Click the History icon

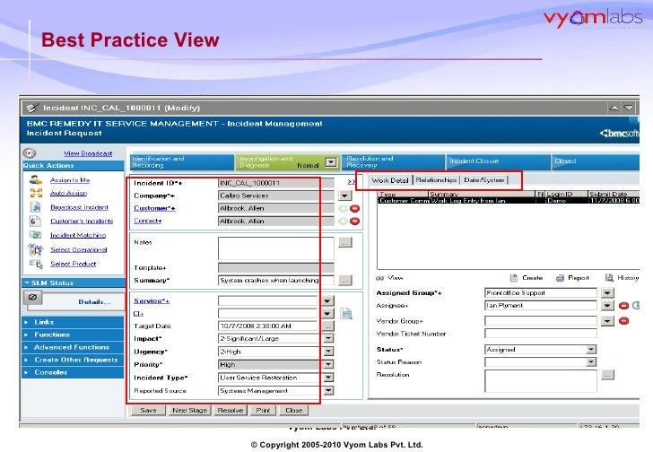tap(609, 278)
